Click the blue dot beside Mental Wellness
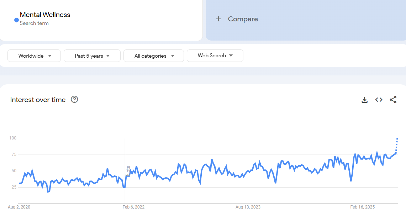406x216 pixels. click(16, 20)
